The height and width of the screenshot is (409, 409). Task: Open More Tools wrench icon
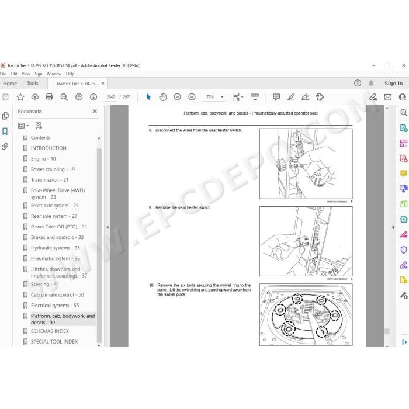(x=404, y=295)
